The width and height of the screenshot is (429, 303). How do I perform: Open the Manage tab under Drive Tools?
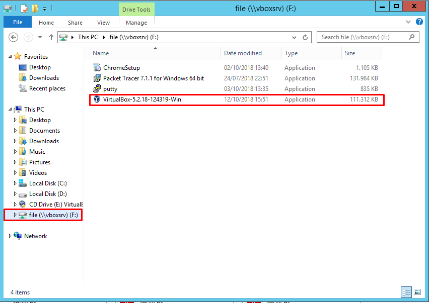tap(136, 22)
